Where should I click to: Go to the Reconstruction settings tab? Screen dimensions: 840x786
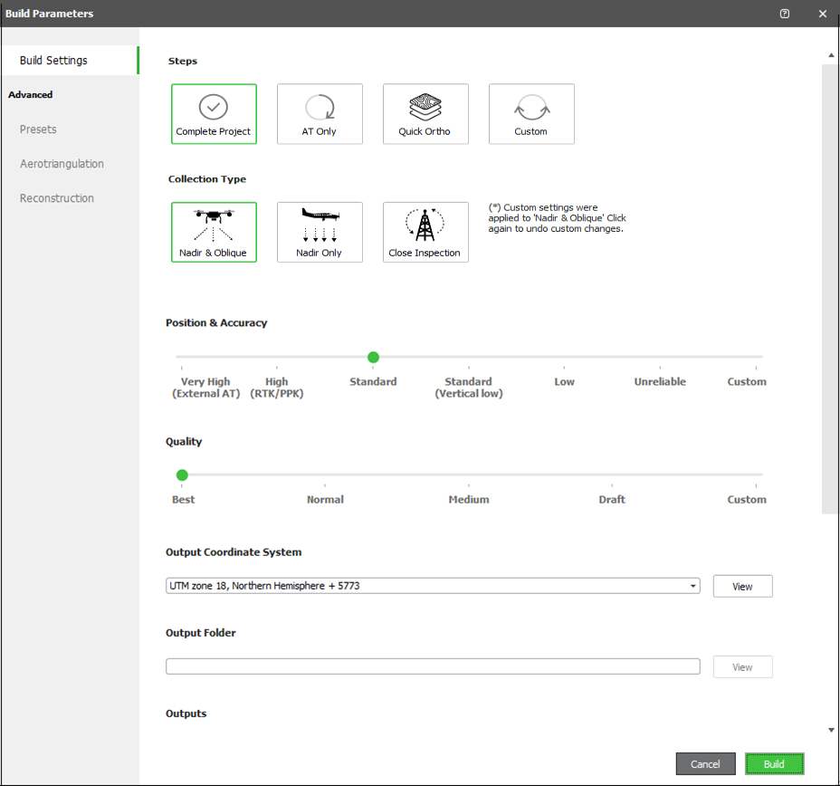pyautogui.click(x=57, y=198)
